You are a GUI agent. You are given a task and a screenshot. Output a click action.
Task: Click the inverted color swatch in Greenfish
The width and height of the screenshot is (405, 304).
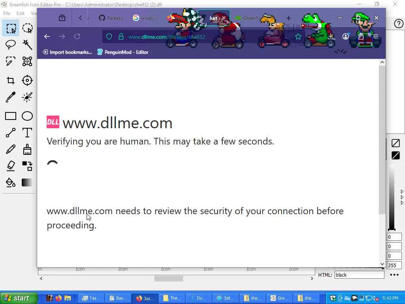(x=396, y=155)
